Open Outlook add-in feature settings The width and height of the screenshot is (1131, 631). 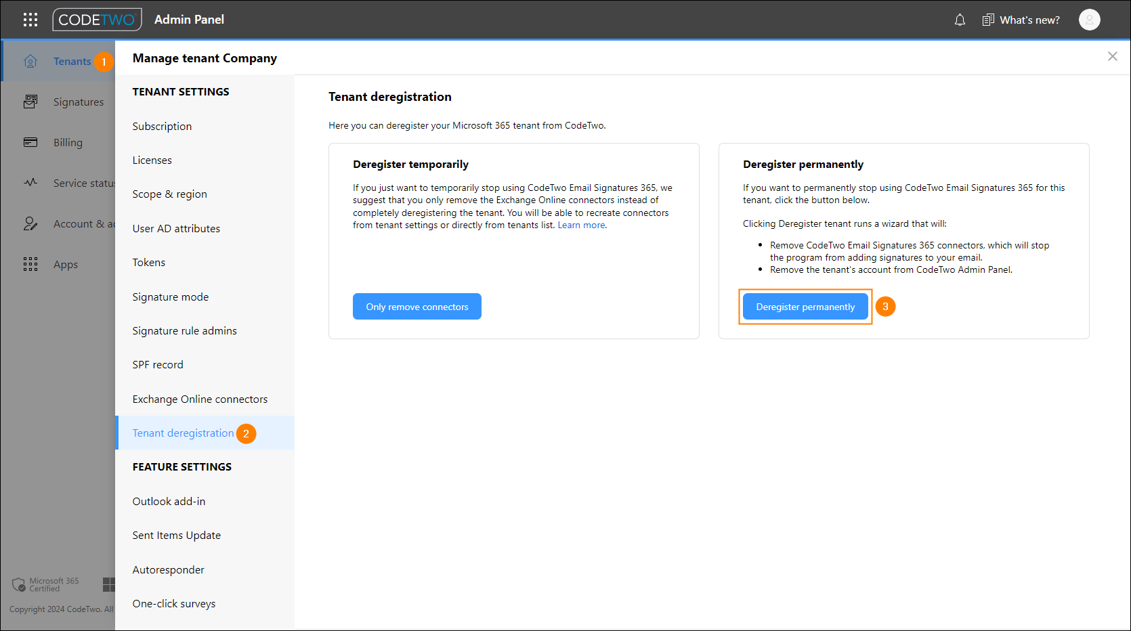(205, 501)
